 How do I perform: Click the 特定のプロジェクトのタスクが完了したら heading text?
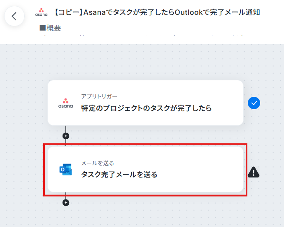point(147,108)
